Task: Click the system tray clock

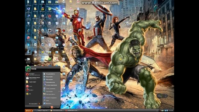Action: [171, 111]
